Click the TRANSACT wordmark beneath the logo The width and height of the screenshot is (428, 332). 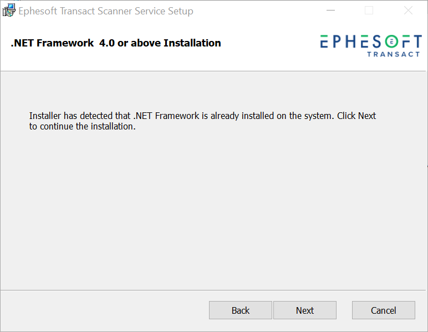pos(393,54)
